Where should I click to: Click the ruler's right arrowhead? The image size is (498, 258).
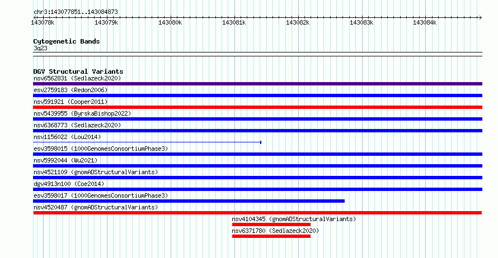480,18
